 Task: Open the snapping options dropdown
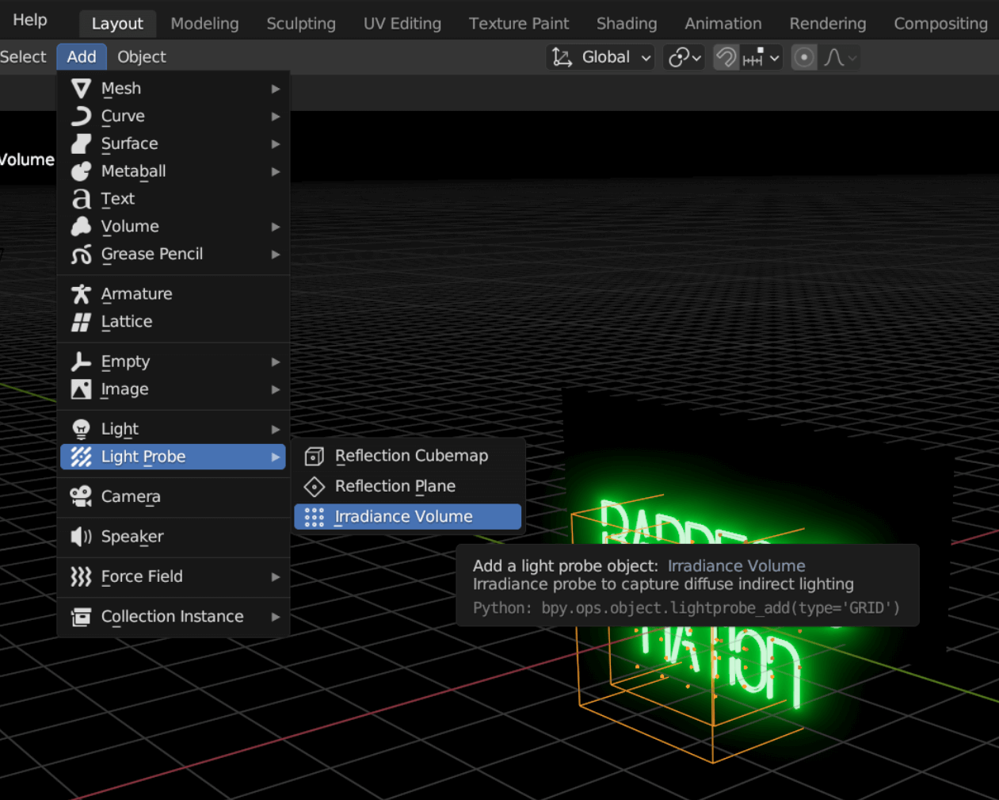(761, 57)
